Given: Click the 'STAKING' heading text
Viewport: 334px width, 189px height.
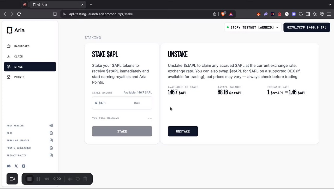Looking at the screenshot, I should point(93,38).
